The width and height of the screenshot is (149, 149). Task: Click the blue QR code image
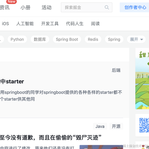(144, 125)
